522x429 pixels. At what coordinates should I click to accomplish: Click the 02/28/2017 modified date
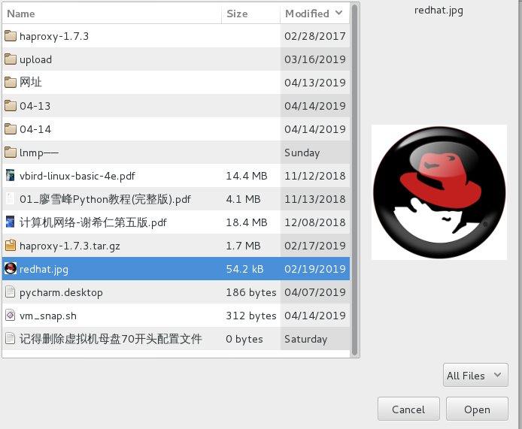pos(315,36)
